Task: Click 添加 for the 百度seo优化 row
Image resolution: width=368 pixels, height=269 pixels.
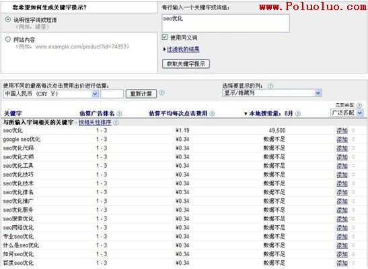Action: 342,263
